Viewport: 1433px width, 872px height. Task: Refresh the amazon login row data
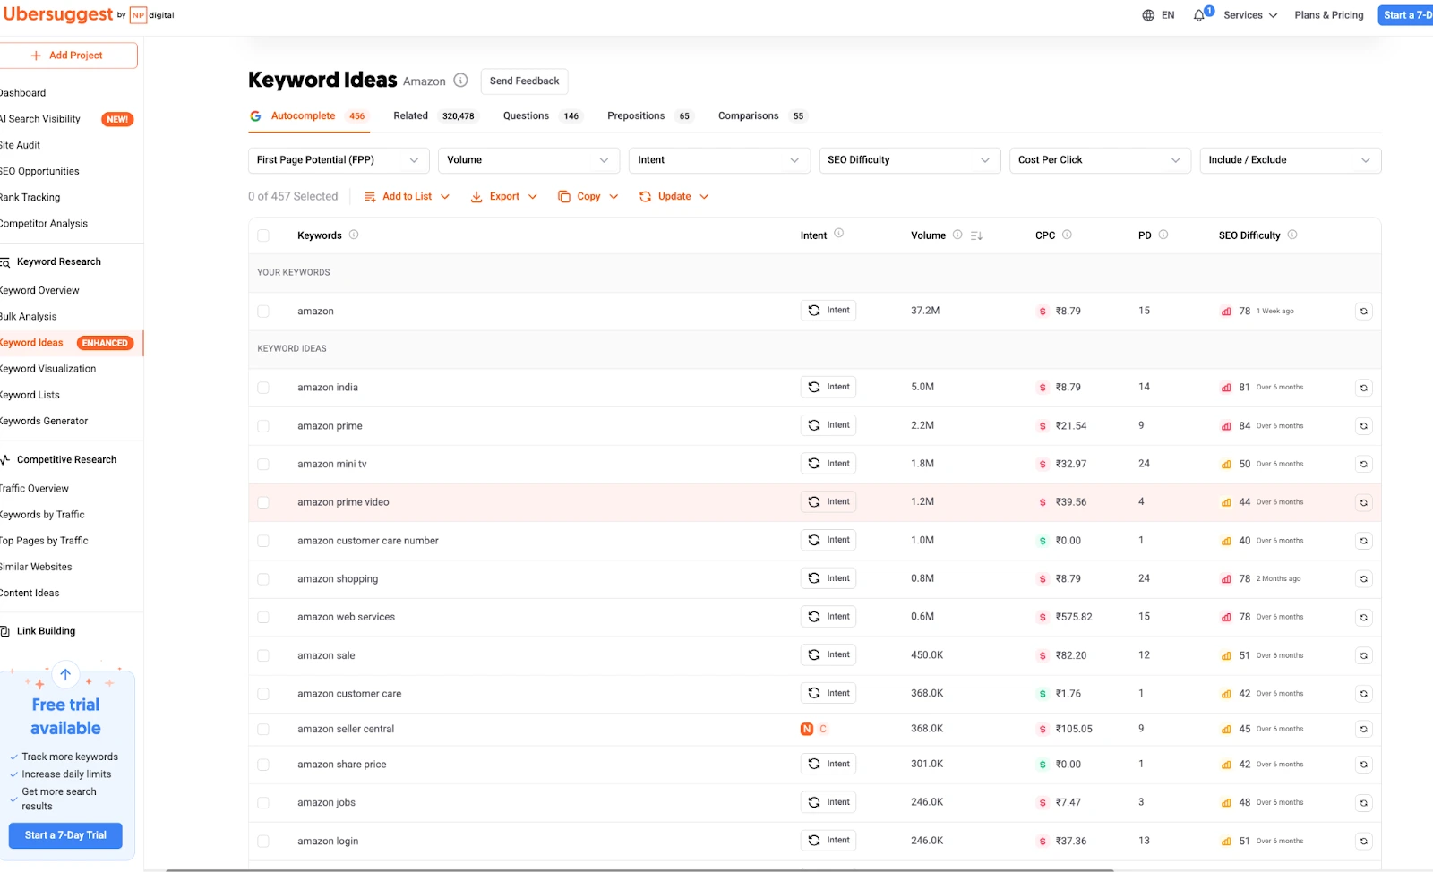[x=1363, y=842]
